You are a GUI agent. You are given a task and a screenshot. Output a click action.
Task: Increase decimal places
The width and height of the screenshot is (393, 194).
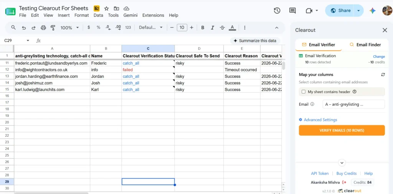(118, 27)
